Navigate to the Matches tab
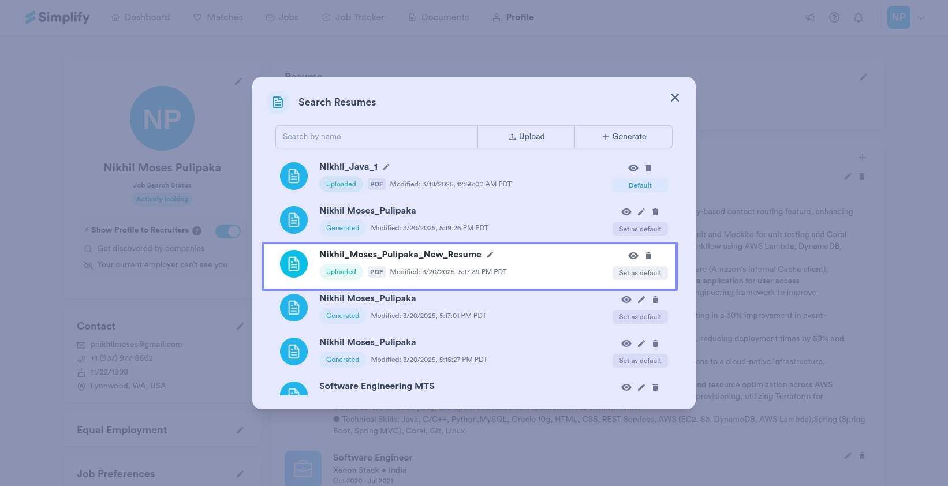This screenshot has width=948, height=486. click(x=218, y=17)
